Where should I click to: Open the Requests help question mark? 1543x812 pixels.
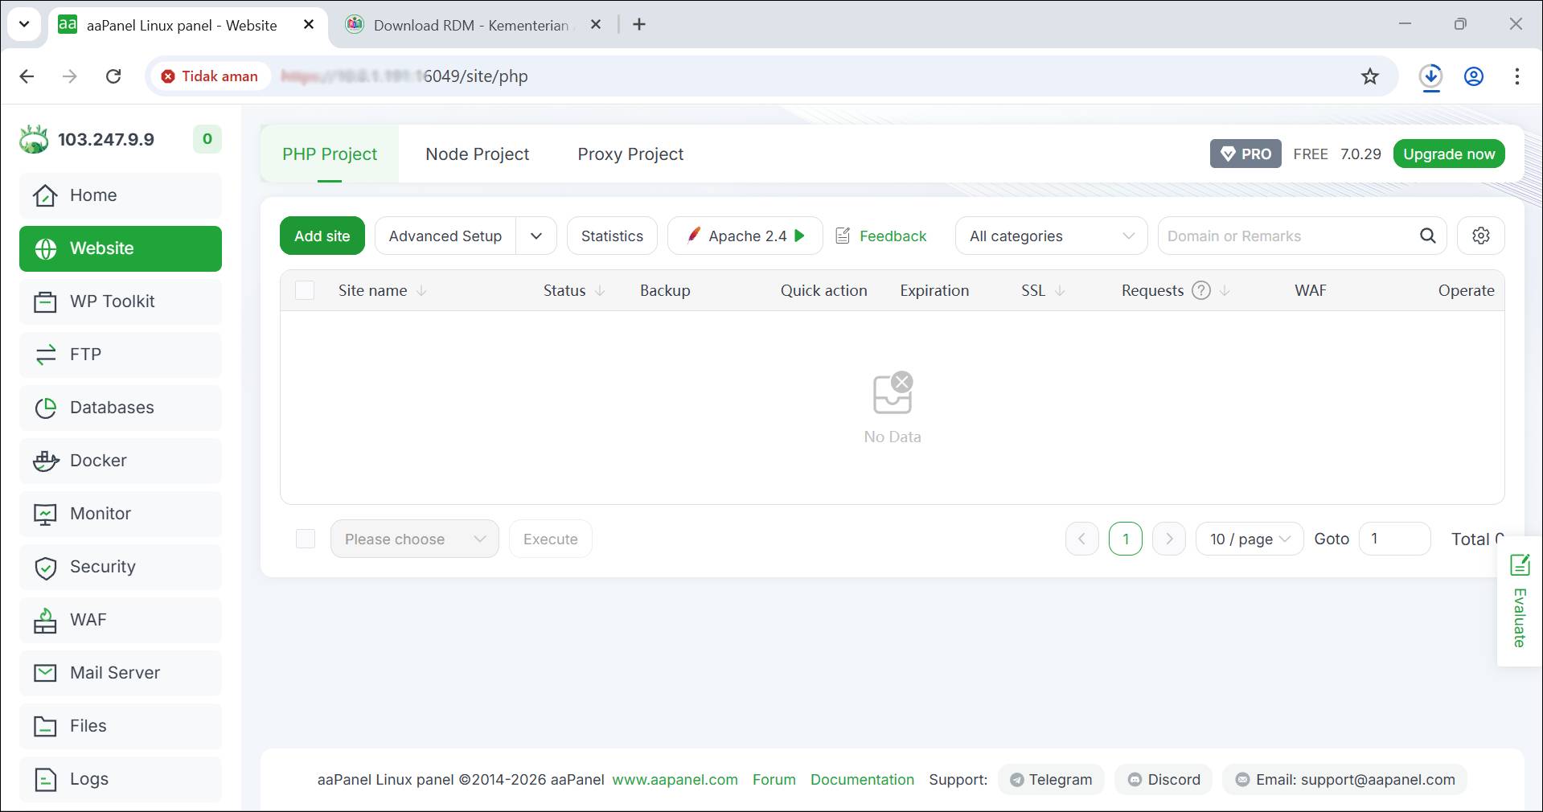(x=1200, y=290)
